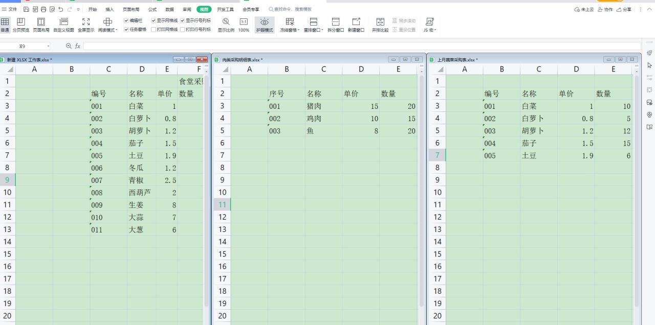This screenshot has height=325, width=655.
Task: Open the Formulas (公式) tab
Action: point(152,9)
